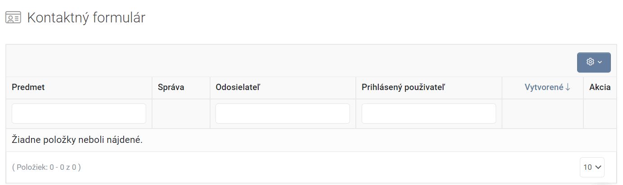Click the Kontaktný formulár heading
The width and height of the screenshot is (623, 185).
86,18
